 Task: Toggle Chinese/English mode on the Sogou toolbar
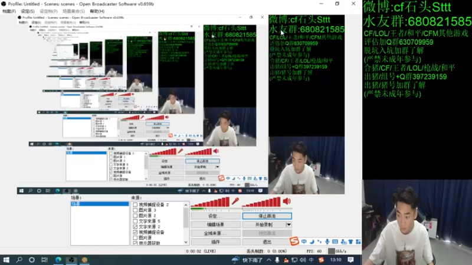click(304, 241)
